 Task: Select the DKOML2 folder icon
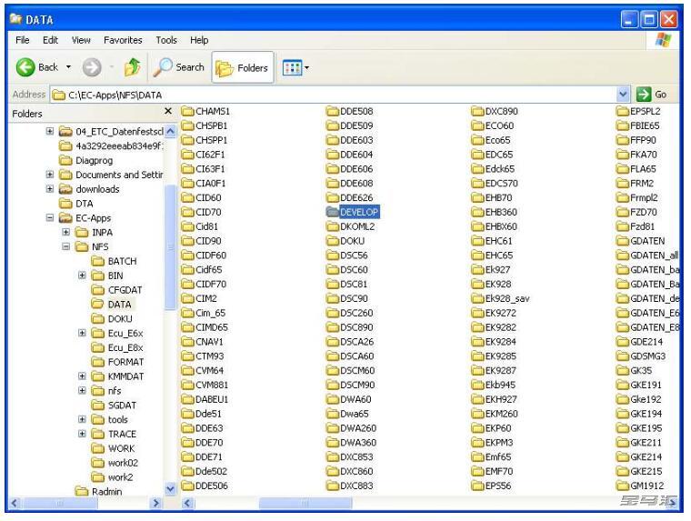point(333,226)
